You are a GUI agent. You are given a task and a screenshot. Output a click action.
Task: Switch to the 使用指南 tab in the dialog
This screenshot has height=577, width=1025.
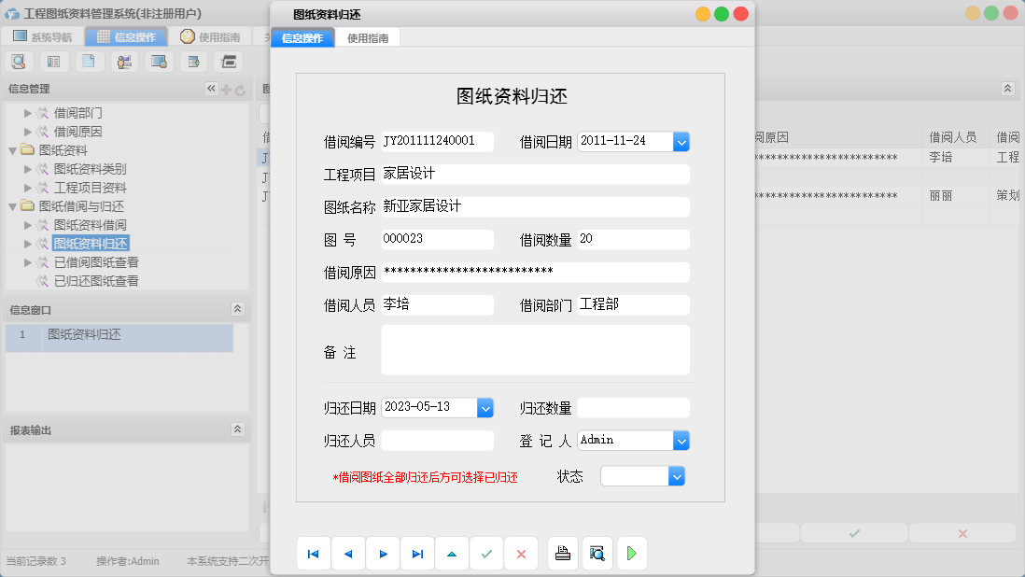click(x=368, y=38)
